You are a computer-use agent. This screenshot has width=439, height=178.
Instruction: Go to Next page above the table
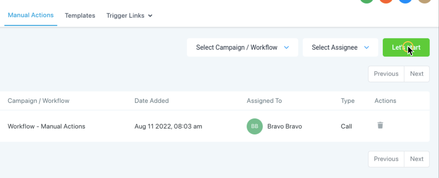point(417,74)
